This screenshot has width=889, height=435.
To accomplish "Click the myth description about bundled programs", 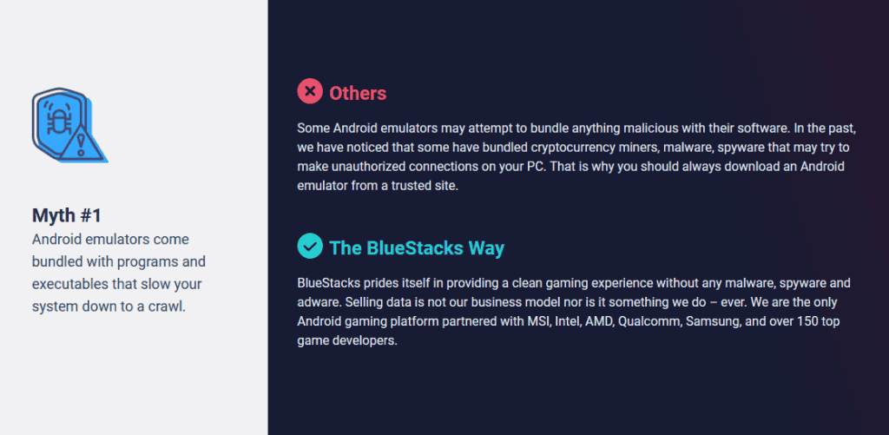I will tap(119, 273).
